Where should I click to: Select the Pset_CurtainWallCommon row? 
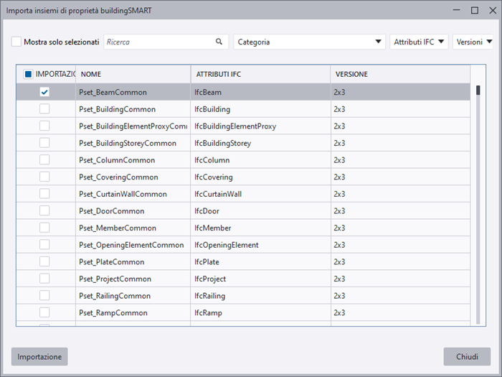pyautogui.click(x=133, y=194)
